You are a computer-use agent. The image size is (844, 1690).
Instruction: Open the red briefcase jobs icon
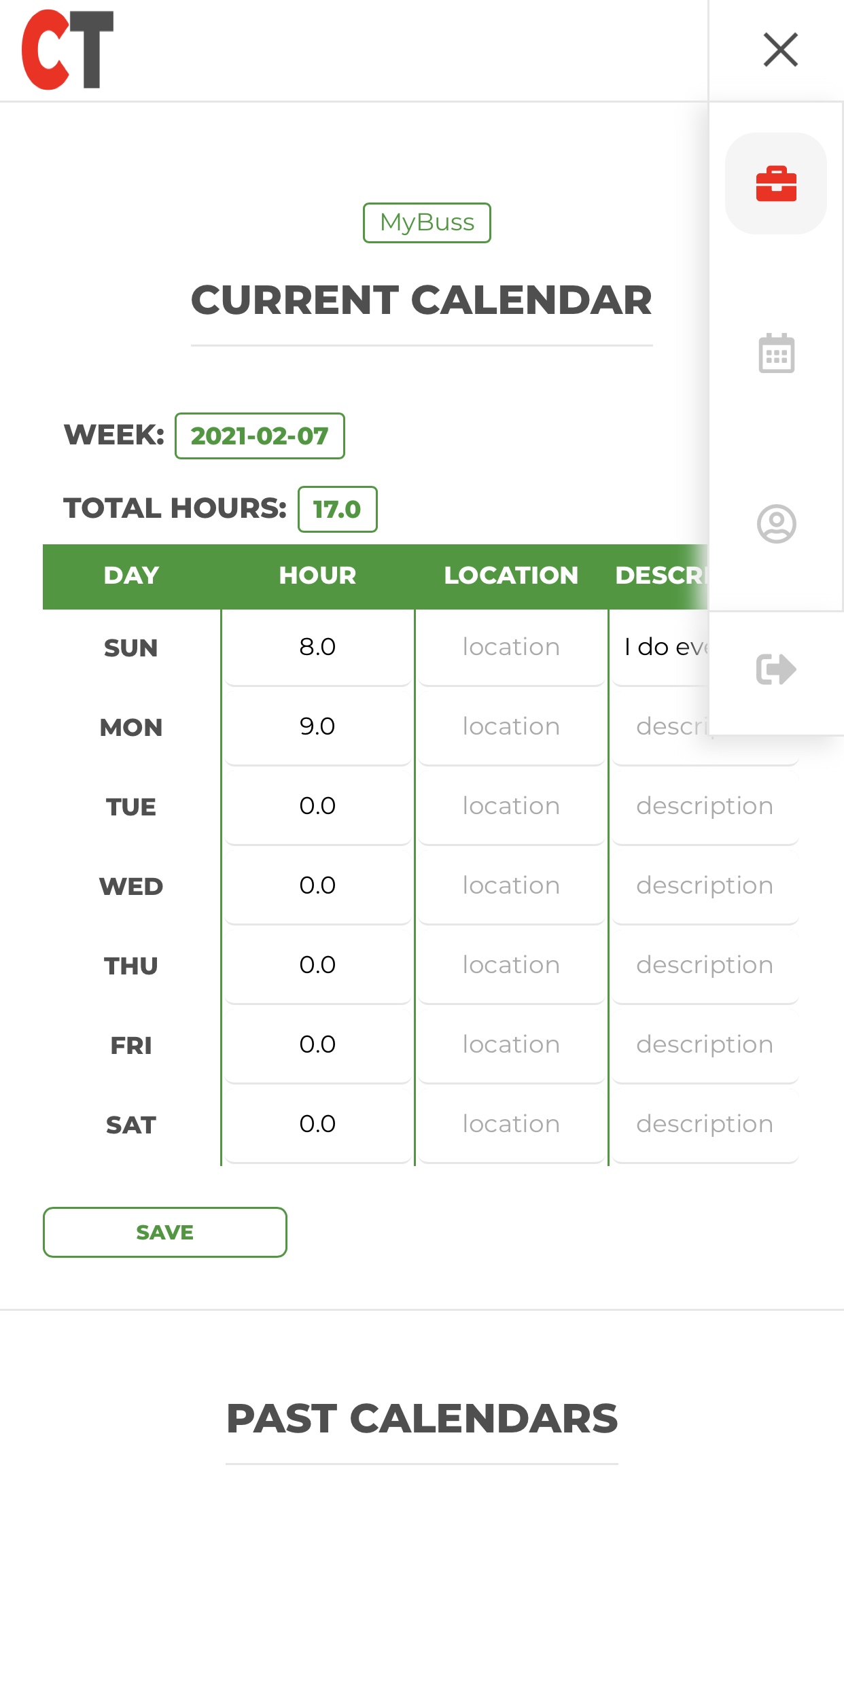point(775,183)
